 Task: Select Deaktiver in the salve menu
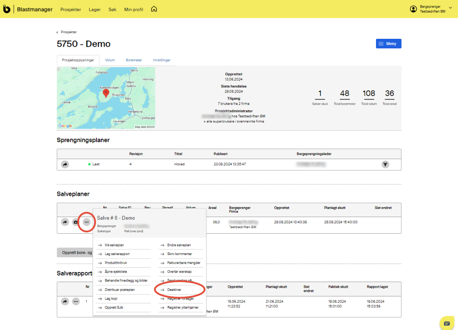tap(174, 289)
